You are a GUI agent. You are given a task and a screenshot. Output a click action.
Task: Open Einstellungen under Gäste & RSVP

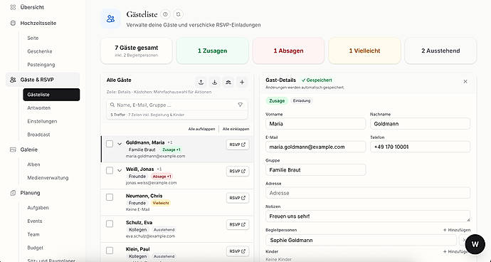pos(42,121)
